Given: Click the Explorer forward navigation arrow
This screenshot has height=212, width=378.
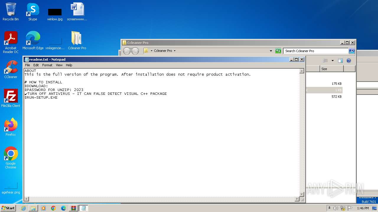Looking at the screenshot, I should pos(135,51).
